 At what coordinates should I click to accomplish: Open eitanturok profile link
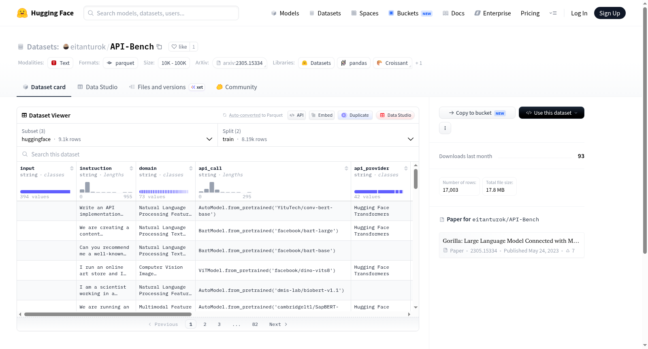[x=88, y=47]
